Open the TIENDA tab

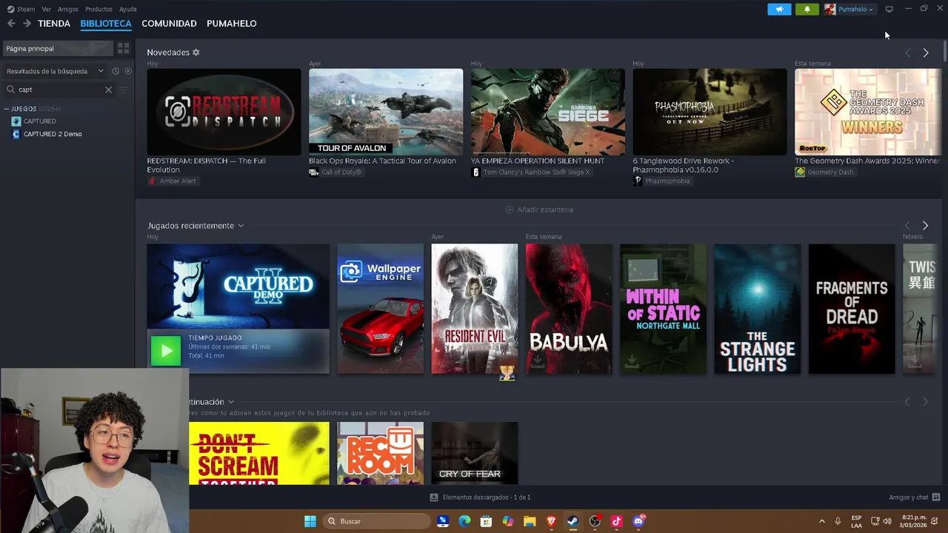pos(54,24)
